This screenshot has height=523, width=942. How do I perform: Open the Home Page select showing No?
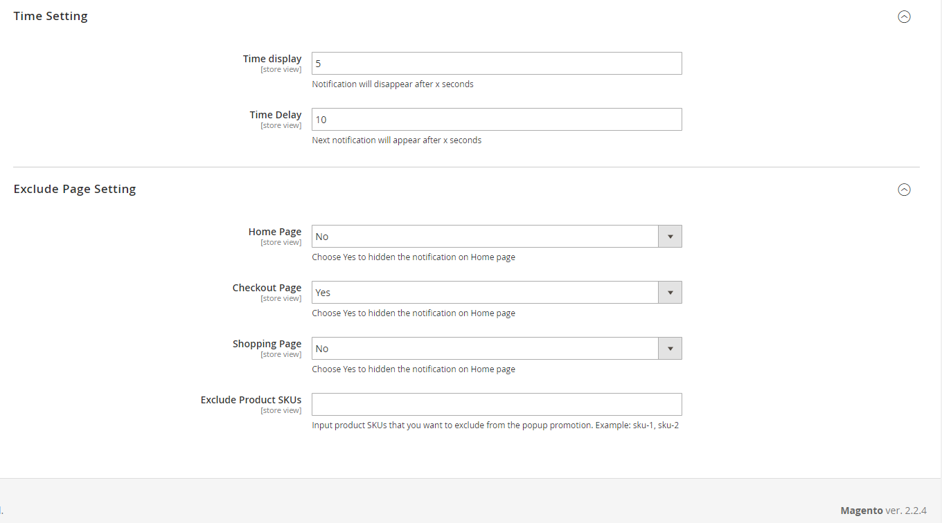point(485,237)
